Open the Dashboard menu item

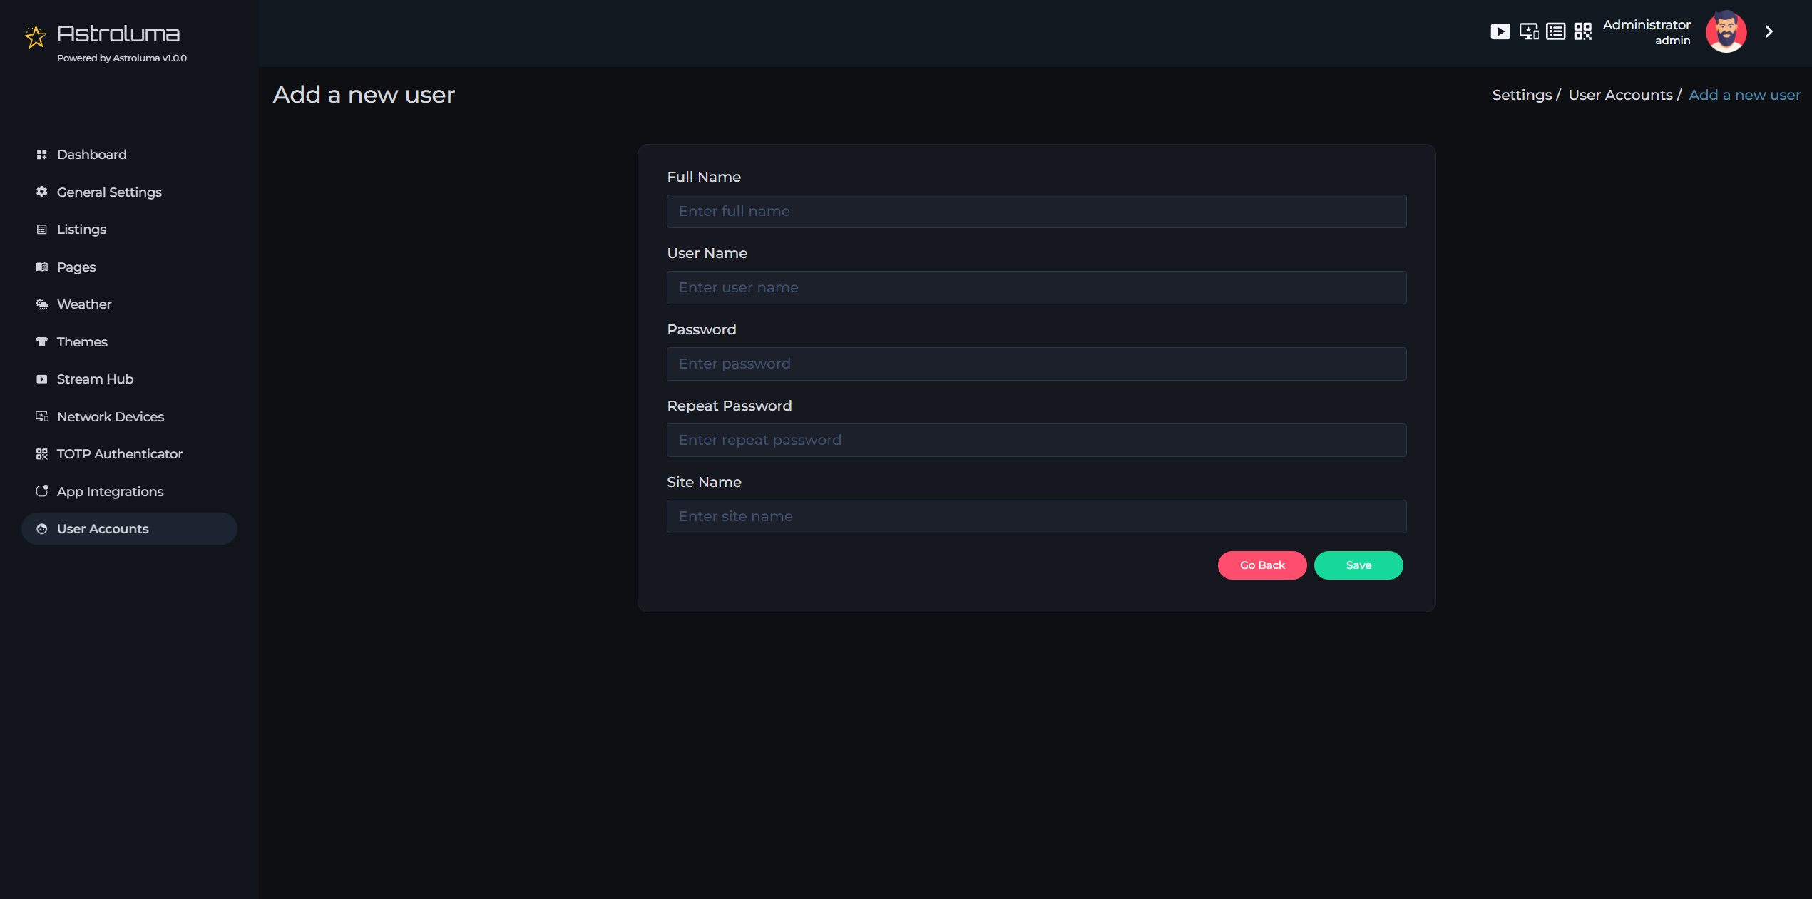tap(91, 153)
